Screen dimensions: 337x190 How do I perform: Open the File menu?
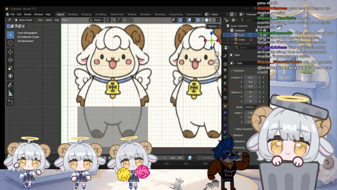(x=12, y=14)
